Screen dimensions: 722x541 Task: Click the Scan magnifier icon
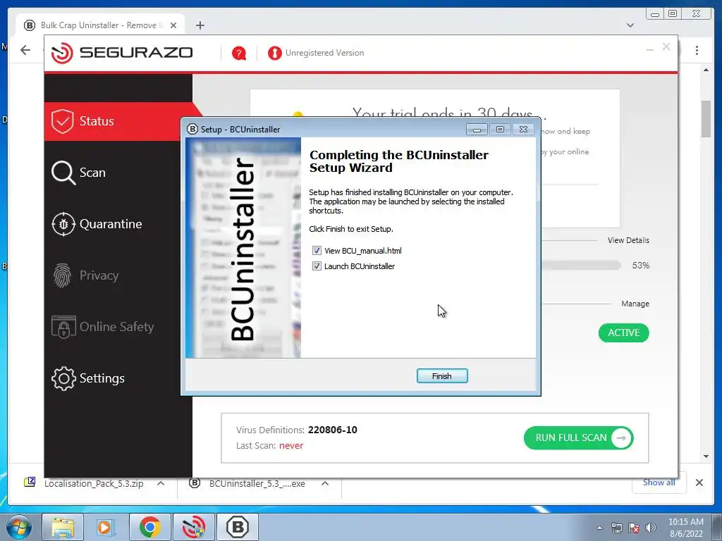point(63,173)
